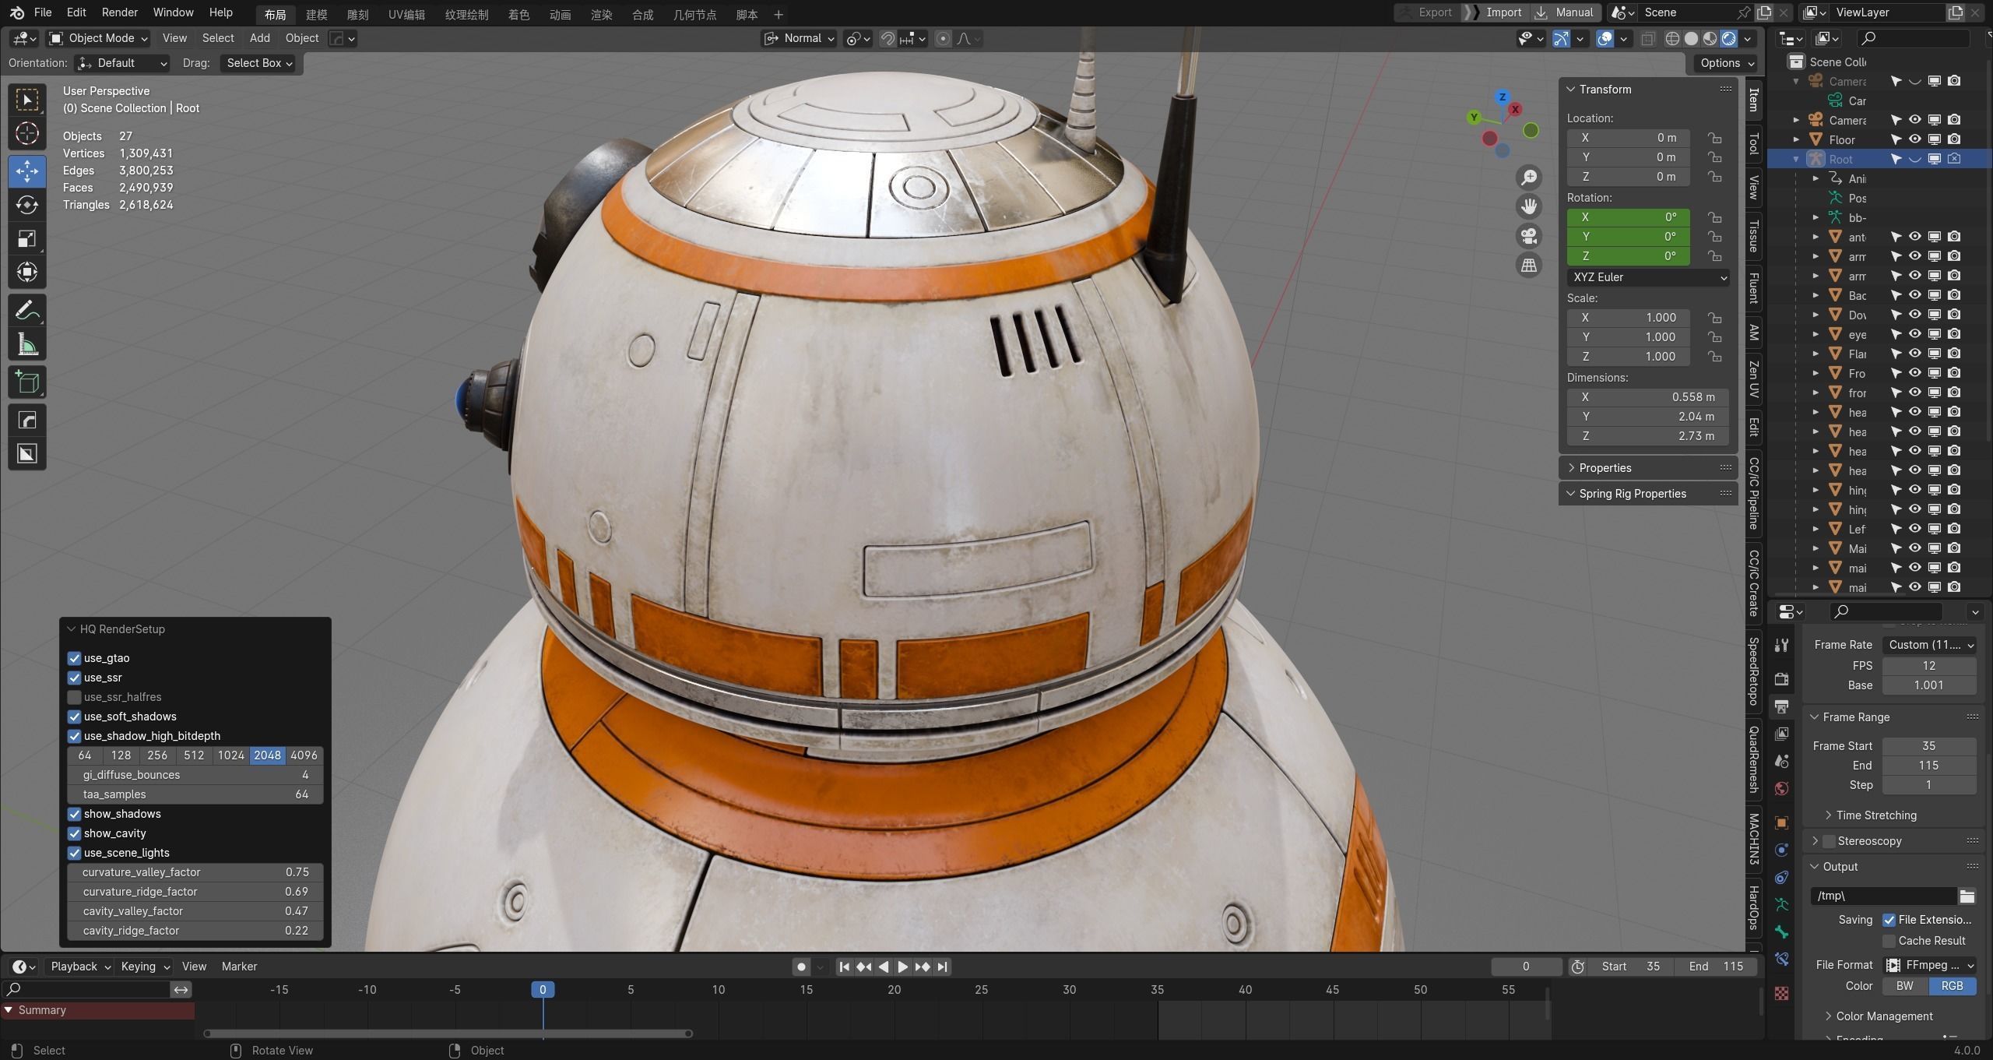The width and height of the screenshot is (1993, 1060).
Task: Select the Annotate tool
Action: point(27,312)
